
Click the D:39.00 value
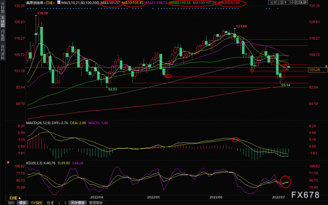(64, 163)
